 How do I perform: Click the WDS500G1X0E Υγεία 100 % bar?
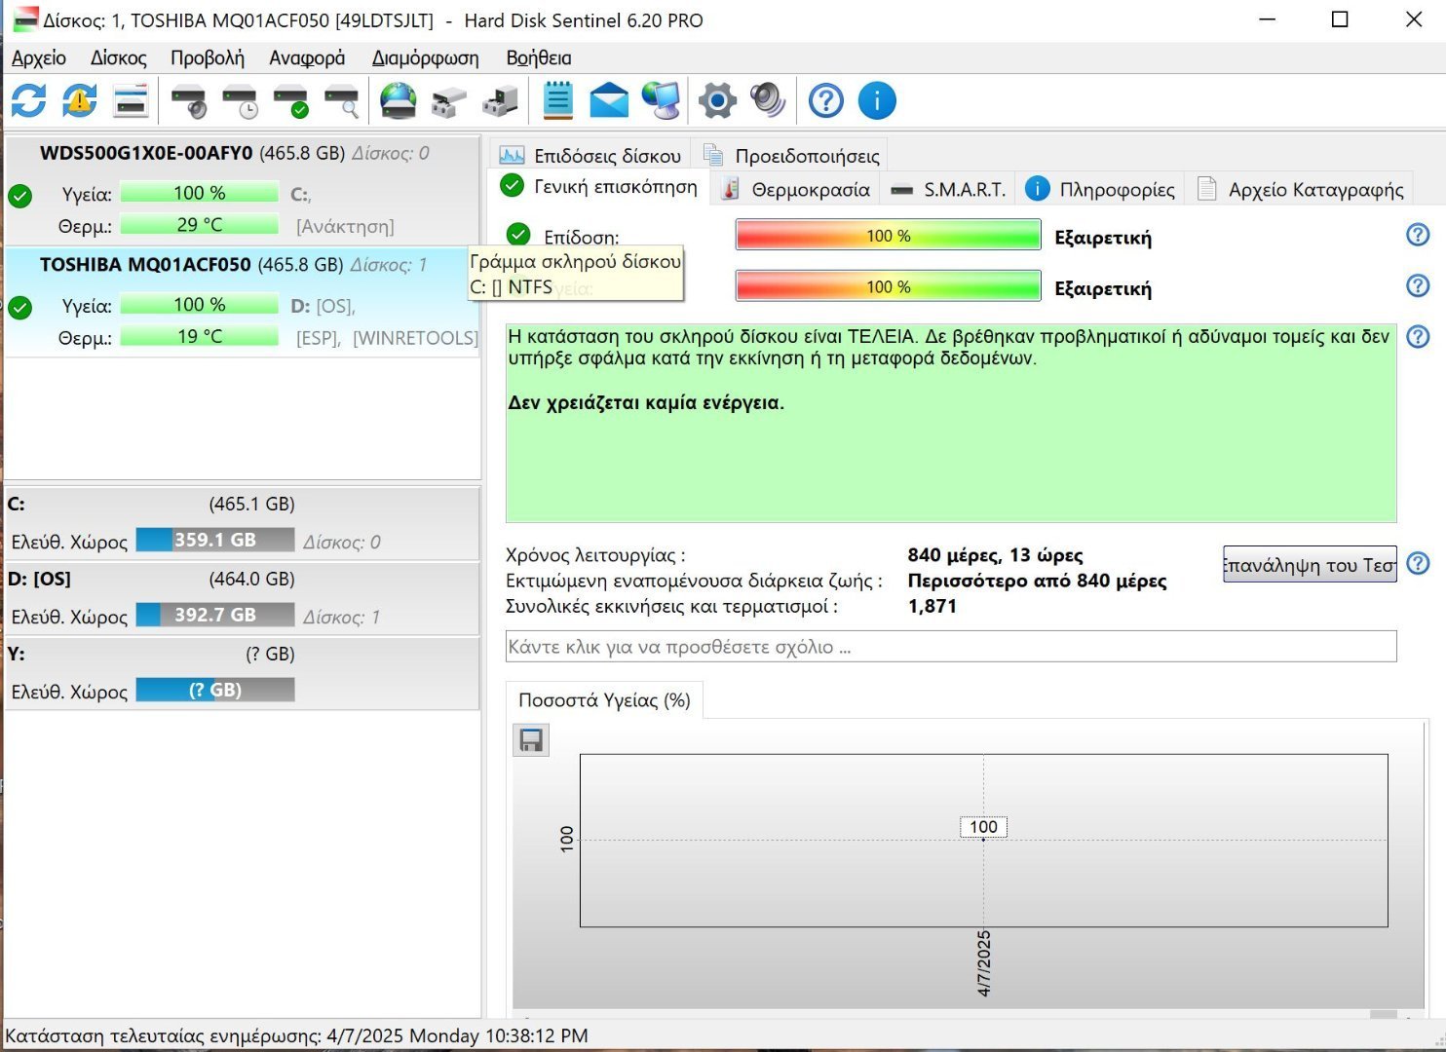click(x=199, y=193)
